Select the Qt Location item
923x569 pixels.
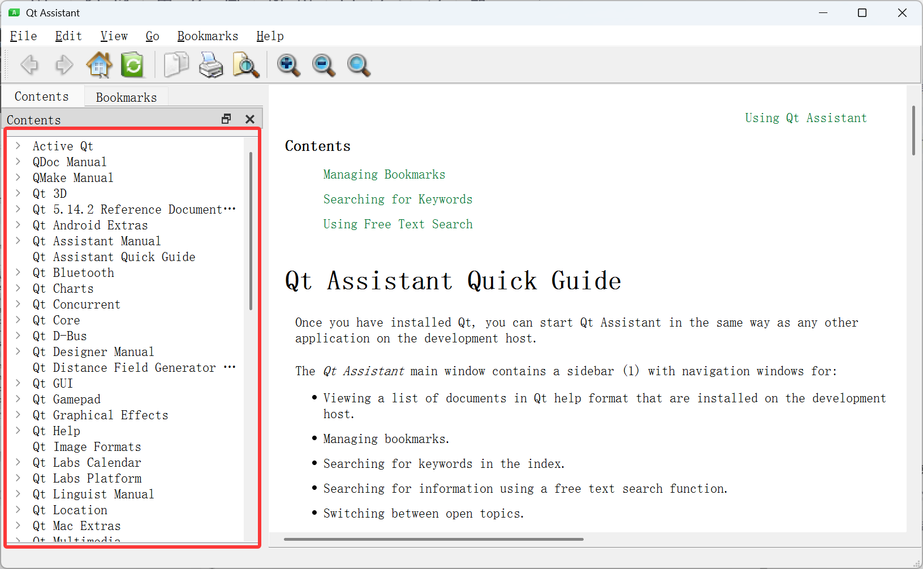[70, 510]
